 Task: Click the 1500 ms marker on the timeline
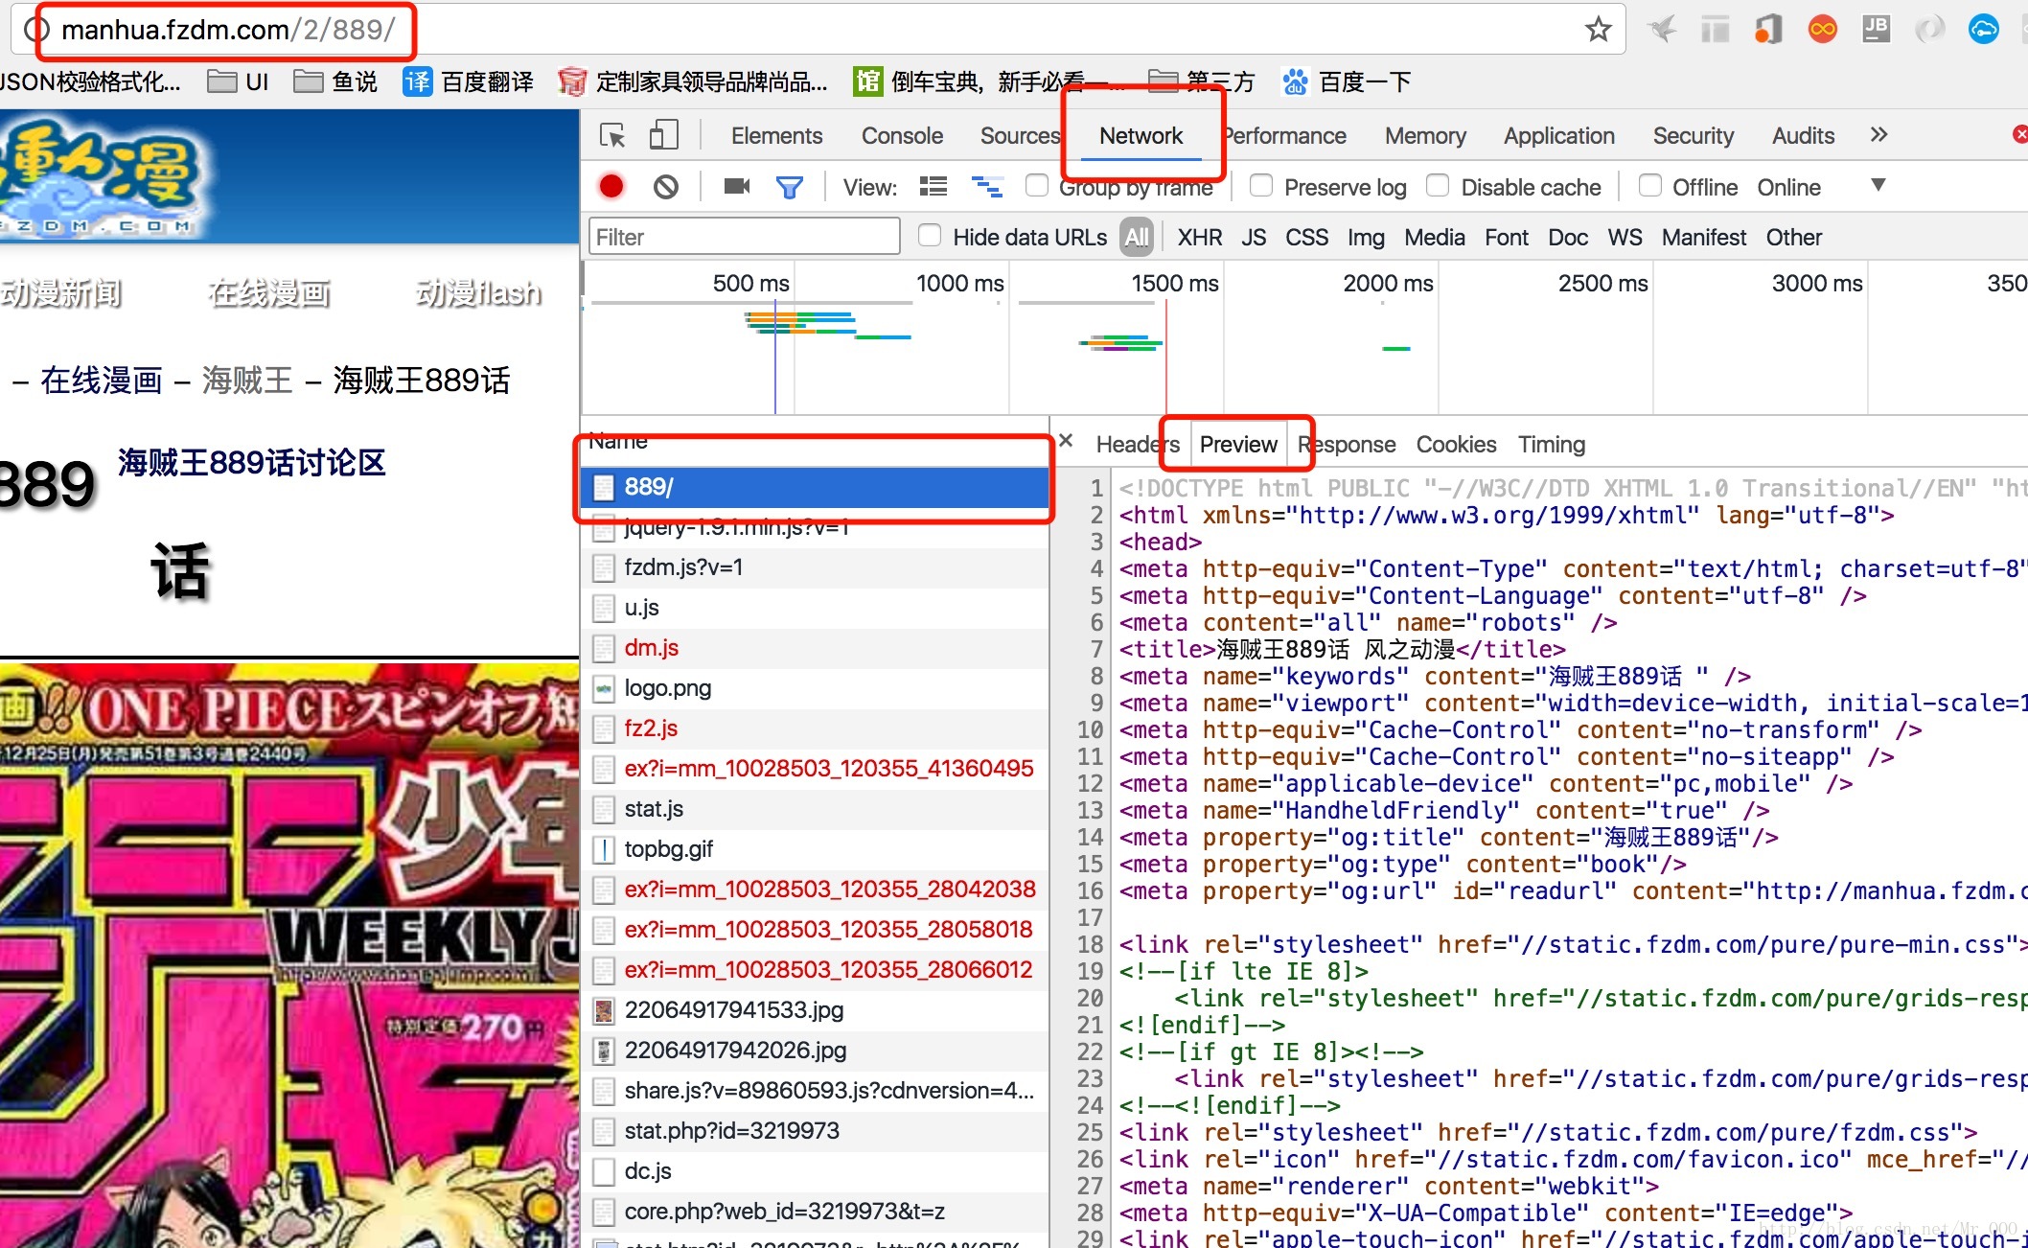1174,284
